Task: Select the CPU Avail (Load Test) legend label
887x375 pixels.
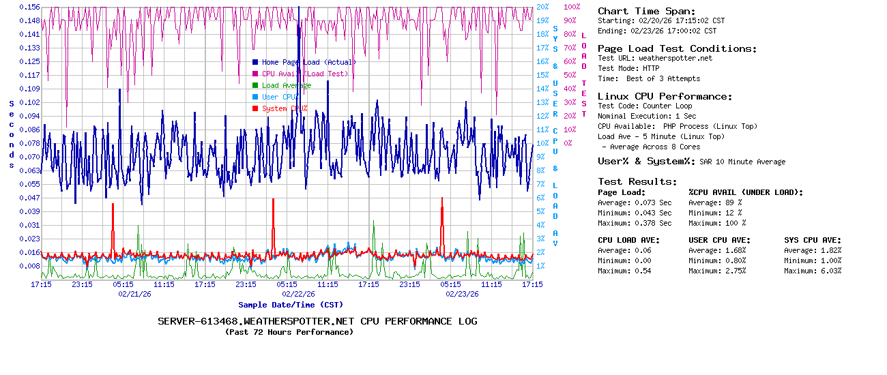Action: pos(305,74)
